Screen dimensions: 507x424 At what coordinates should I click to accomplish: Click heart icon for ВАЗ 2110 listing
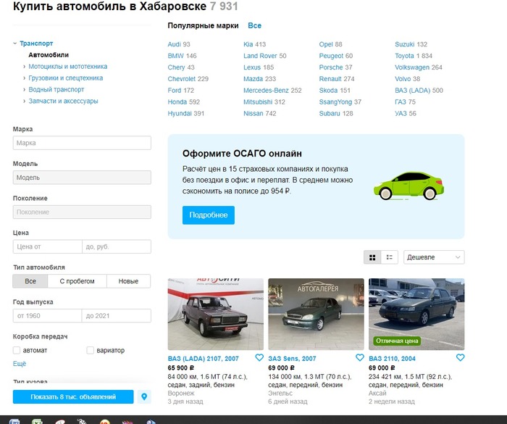[460, 358]
